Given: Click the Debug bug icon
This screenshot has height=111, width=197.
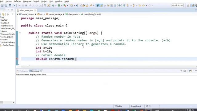Looking at the screenshot, I should click(53, 6).
